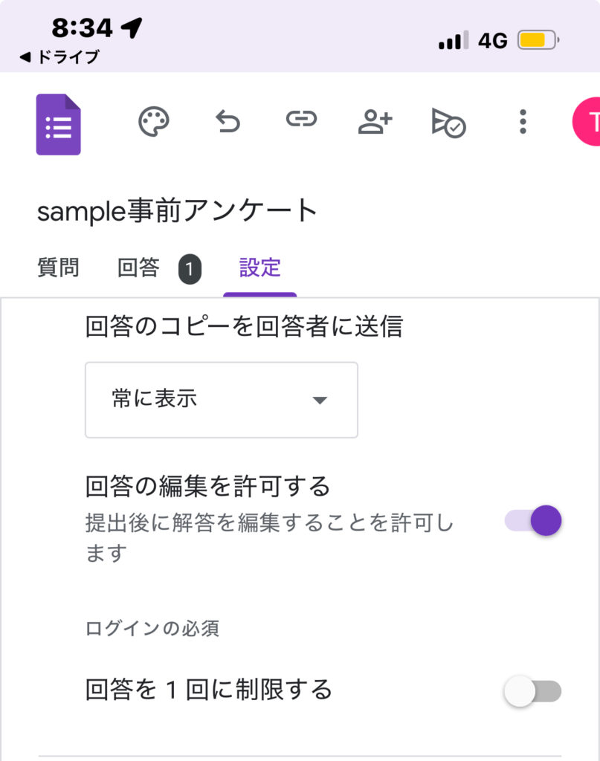Click the publish/send form icon
This screenshot has height=761, width=600.
(448, 122)
